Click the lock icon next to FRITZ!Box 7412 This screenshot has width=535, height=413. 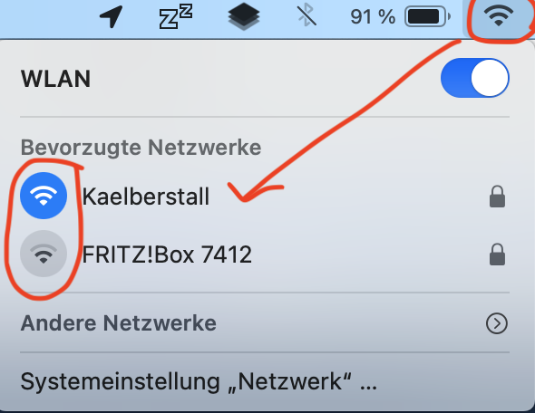click(497, 255)
